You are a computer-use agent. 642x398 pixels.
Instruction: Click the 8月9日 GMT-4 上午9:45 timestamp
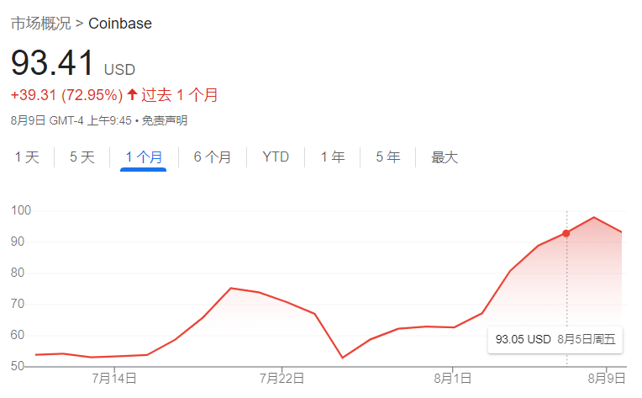coord(71,120)
